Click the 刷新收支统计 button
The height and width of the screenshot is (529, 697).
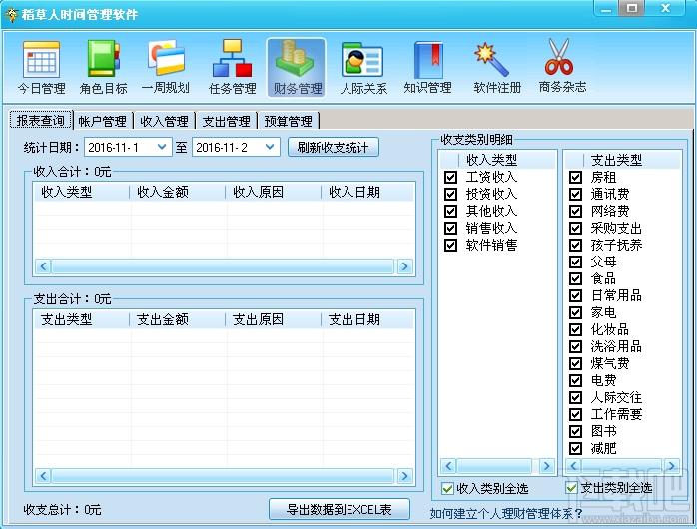point(333,147)
